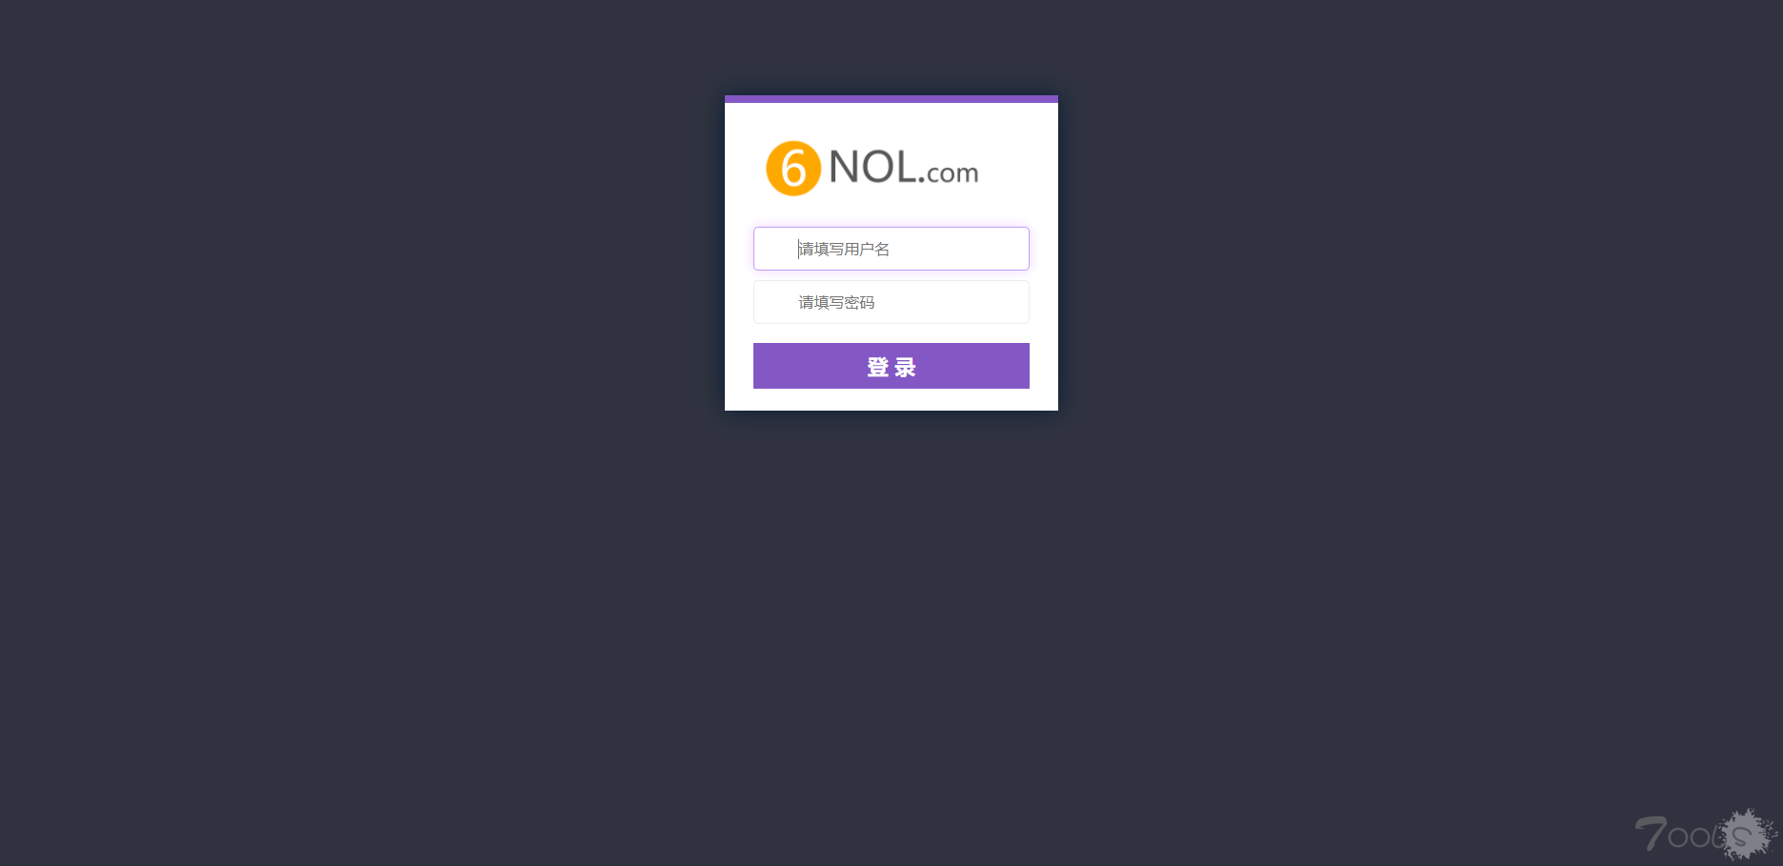Click the "NOL" letters in the logo

[x=872, y=167]
